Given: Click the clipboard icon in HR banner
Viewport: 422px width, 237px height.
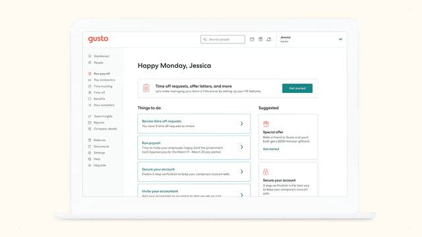Looking at the screenshot, I should pyautogui.click(x=146, y=88).
